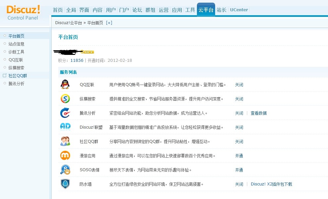Click the 平台首页 page heading
This screenshot has height=199, width=328.
click(x=68, y=37)
